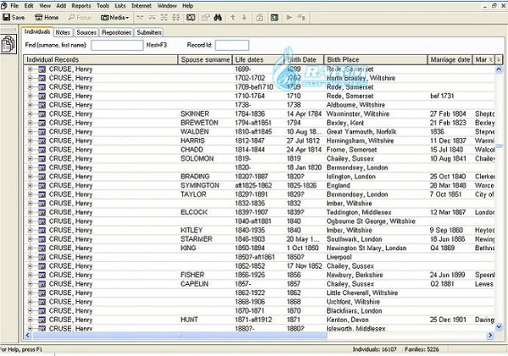This screenshot has width=508, height=356.
Task: Expand Henry Cruse record with spouse Hunt
Action: coord(30,320)
